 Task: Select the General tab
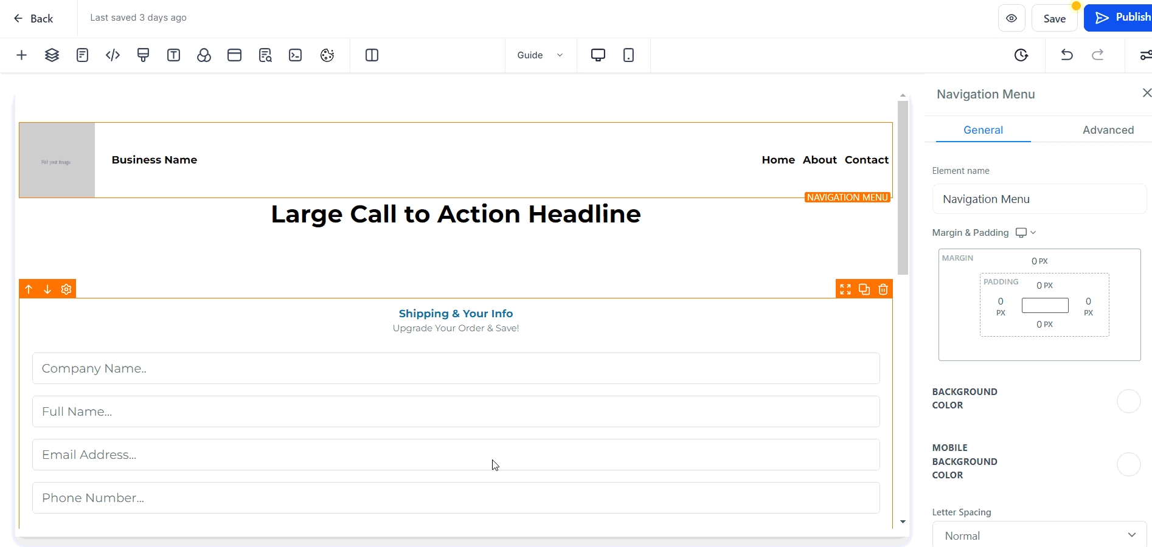[983, 130]
